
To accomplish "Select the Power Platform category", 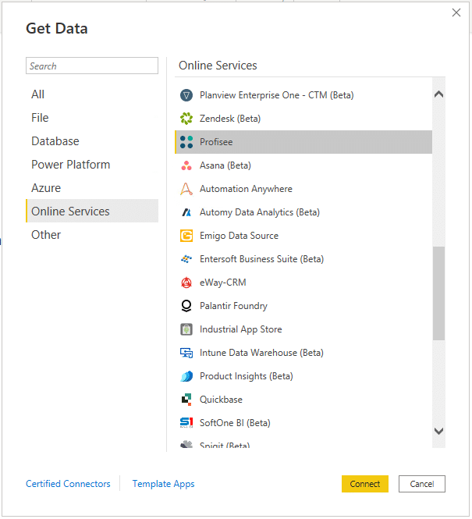I will (92, 165).
